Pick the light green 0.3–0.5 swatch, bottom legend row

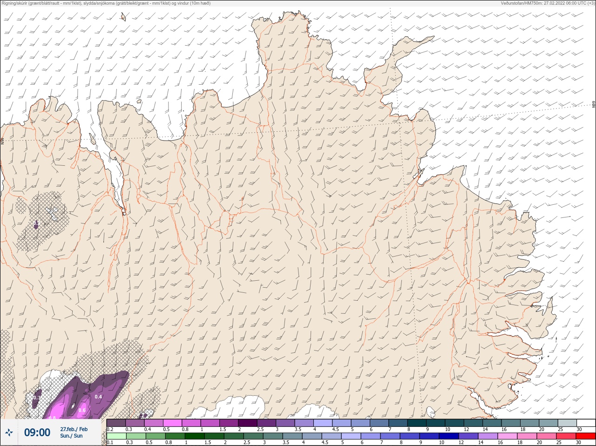135,436
